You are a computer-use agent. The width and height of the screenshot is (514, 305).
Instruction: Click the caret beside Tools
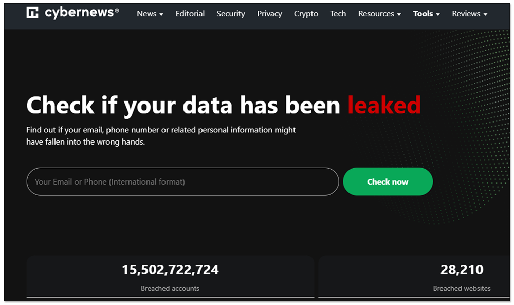coord(438,15)
